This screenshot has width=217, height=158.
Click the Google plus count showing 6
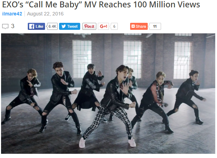(114, 26)
